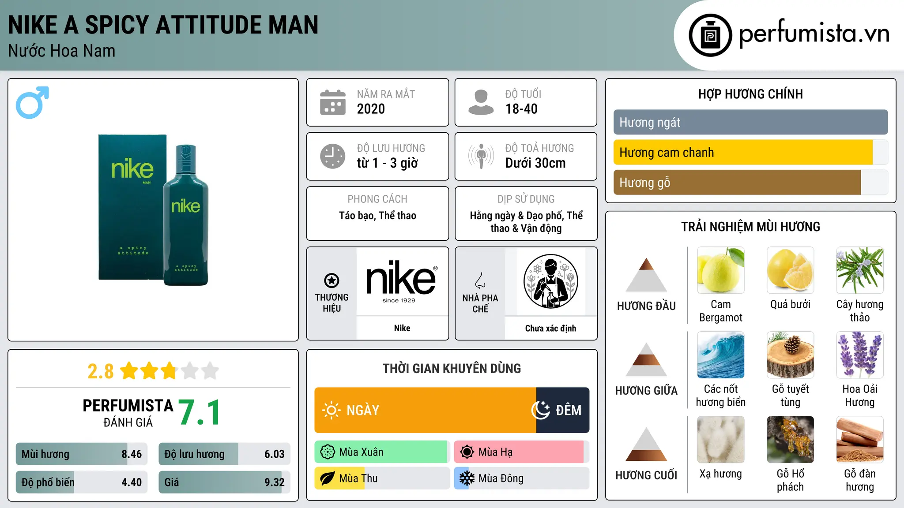Image resolution: width=904 pixels, height=508 pixels.
Task: Click the Perfumista score 7.1
Action: (x=200, y=413)
